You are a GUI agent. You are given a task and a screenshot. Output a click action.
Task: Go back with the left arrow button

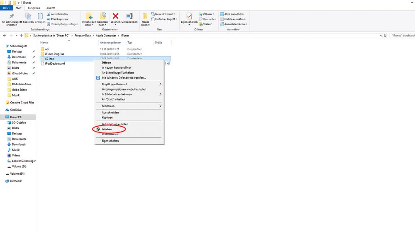(5, 36)
